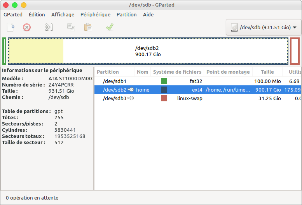
Task: Click the hard disk icon in device selector
Action: point(234,27)
